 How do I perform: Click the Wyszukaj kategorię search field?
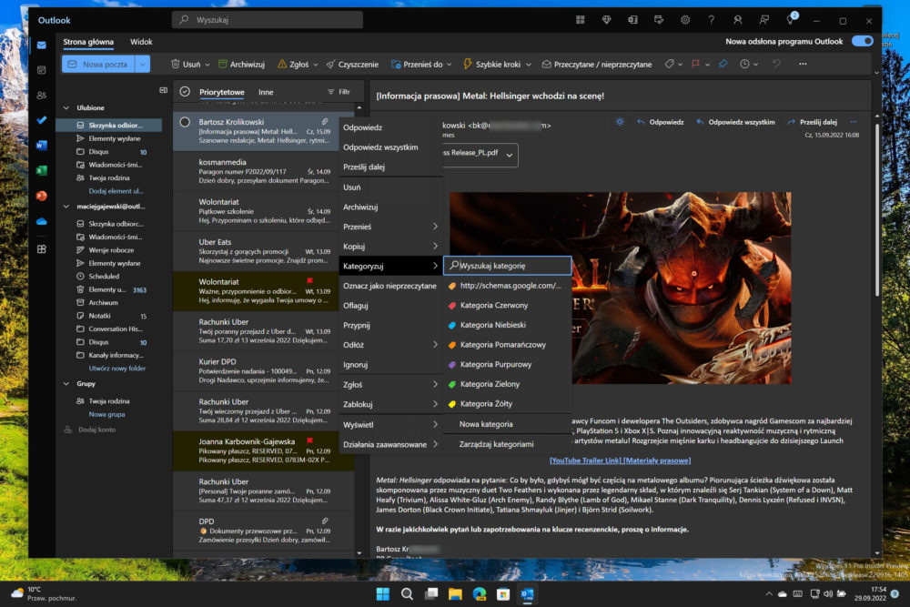(508, 266)
